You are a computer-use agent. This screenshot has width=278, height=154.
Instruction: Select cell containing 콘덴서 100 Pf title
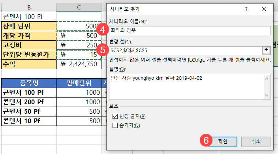29,17
